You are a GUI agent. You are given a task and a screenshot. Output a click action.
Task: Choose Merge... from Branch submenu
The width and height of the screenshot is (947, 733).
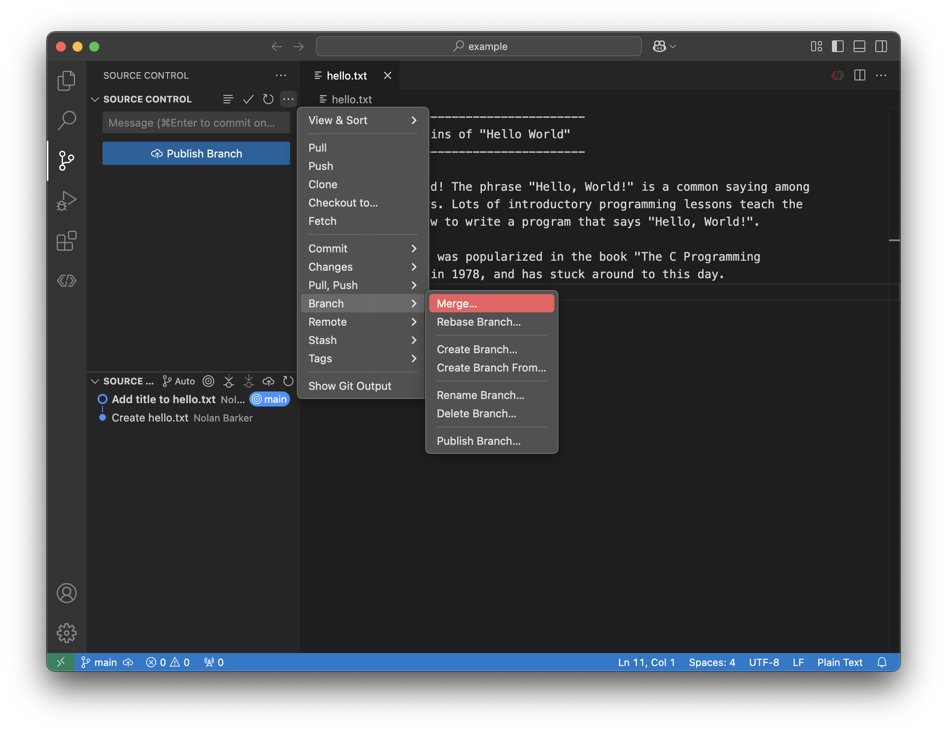coord(491,303)
